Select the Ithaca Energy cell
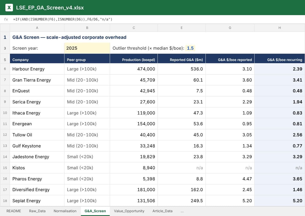Screen dimensions: 305x216 click(x=37, y=113)
